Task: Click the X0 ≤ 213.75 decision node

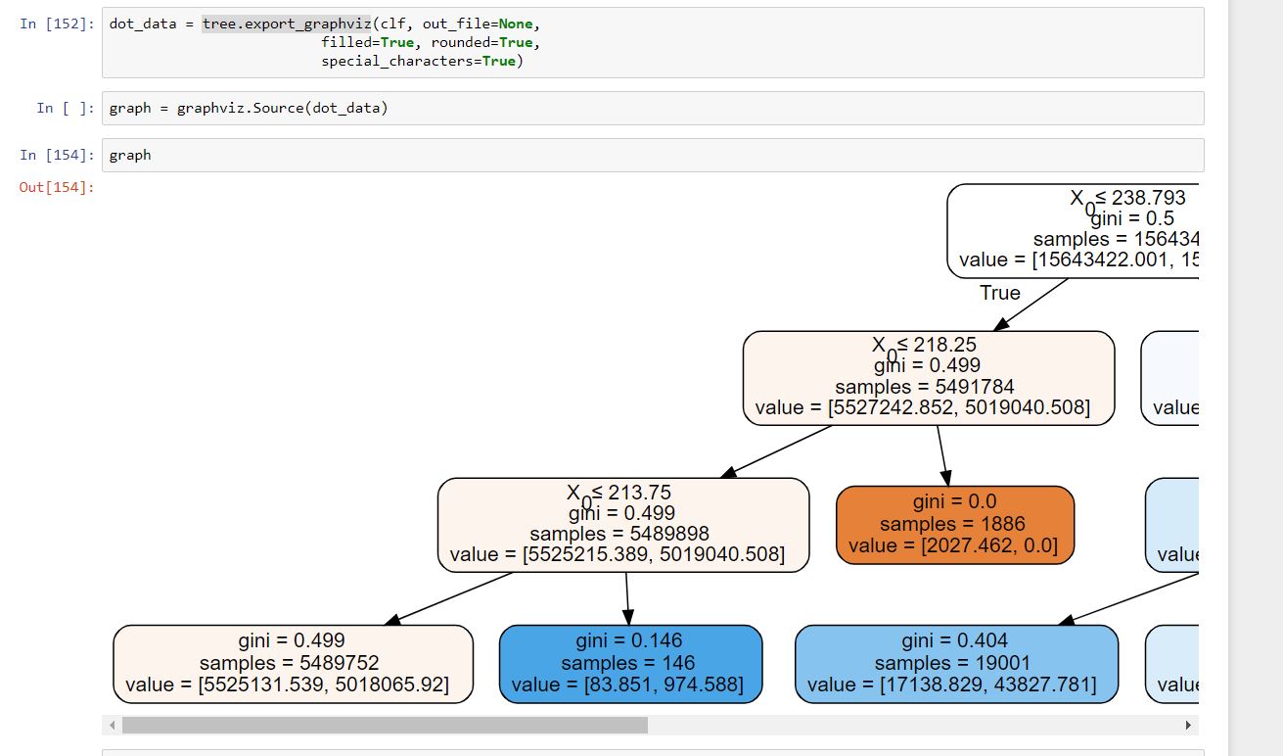Action: coord(623,525)
